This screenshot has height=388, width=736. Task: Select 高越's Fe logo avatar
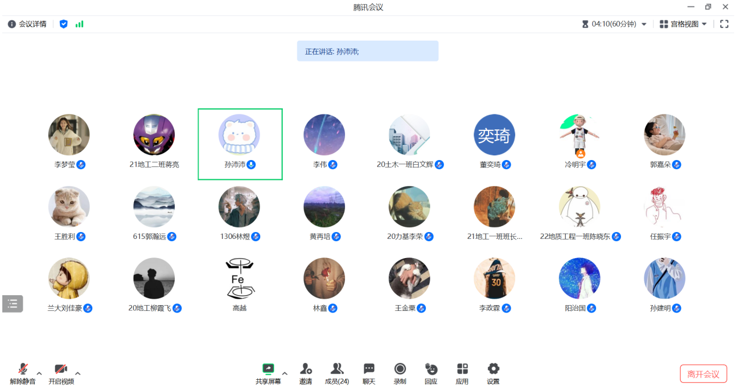click(239, 278)
